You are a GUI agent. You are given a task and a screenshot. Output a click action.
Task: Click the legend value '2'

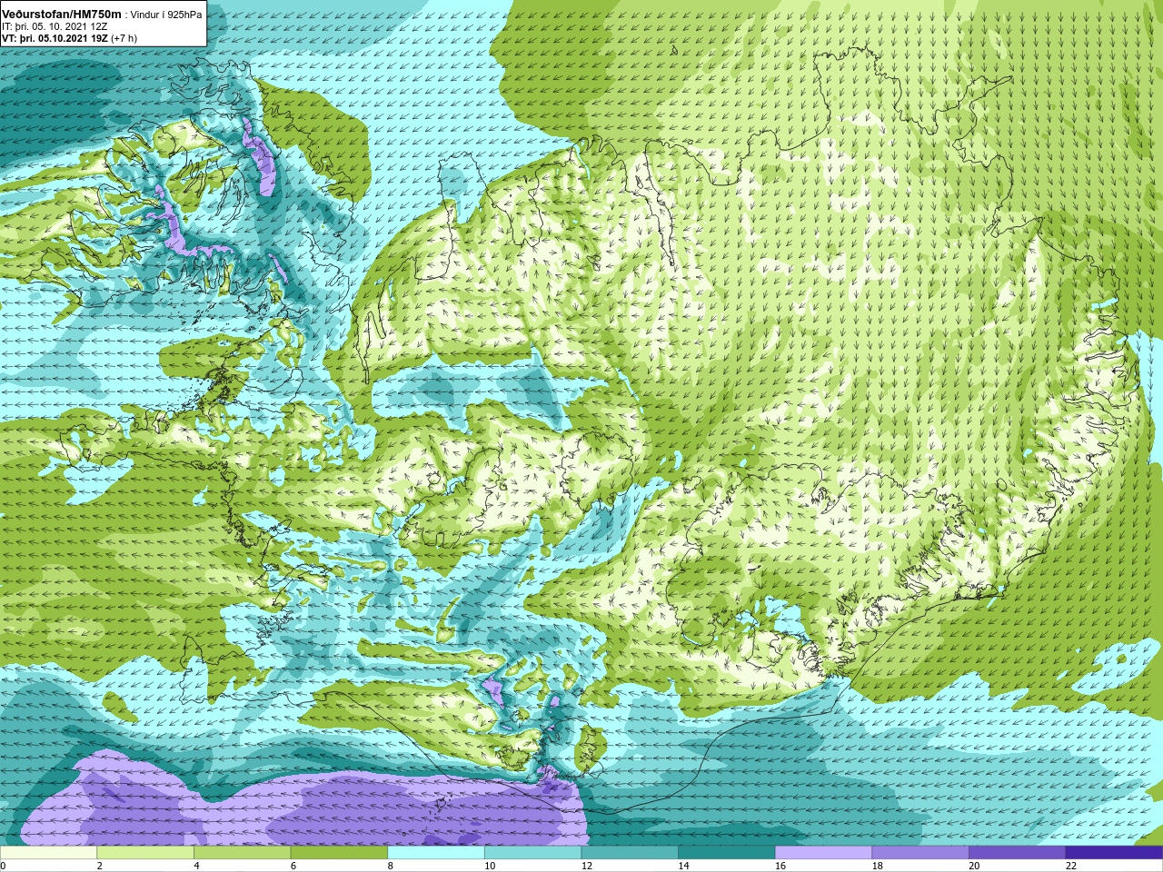[x=99, y=866]
